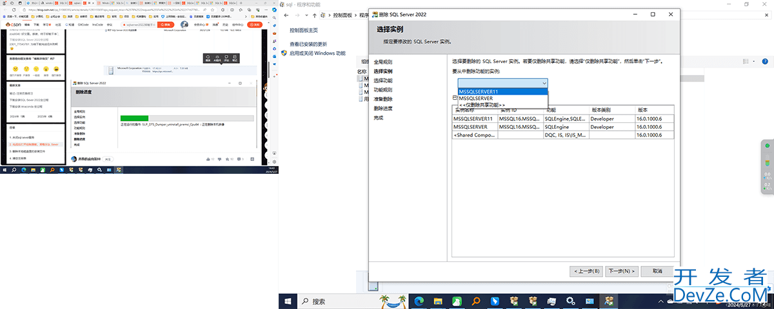Click the active SQL setup taskbar icon
This screenshot has height=309, width=774.
608,301
